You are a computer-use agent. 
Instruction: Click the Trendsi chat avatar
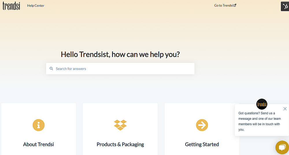point(262,104)
